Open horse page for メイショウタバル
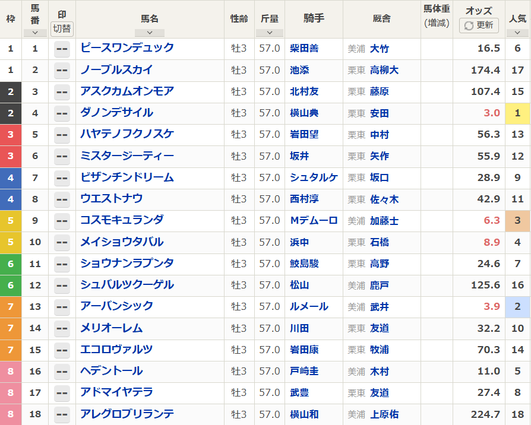Viewport: 531px width, 425px height. pyautogui.click(x=122, y=242)
